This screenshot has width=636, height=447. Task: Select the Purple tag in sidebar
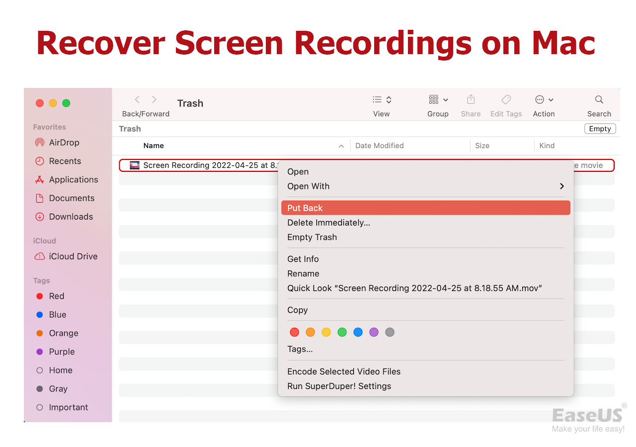62,352
